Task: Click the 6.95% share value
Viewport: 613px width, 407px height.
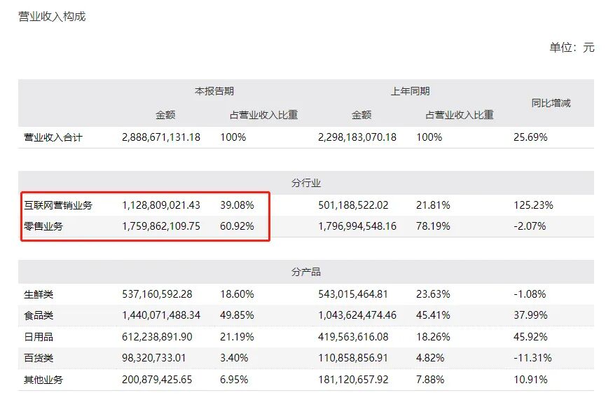Action: 234,379
